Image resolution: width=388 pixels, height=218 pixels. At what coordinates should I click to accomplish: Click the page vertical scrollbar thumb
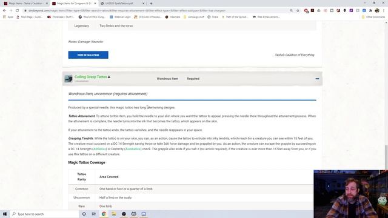coord(386,157)
